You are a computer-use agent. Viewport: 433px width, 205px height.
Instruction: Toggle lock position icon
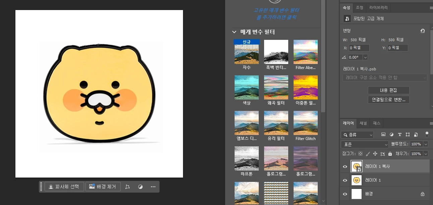375,154
